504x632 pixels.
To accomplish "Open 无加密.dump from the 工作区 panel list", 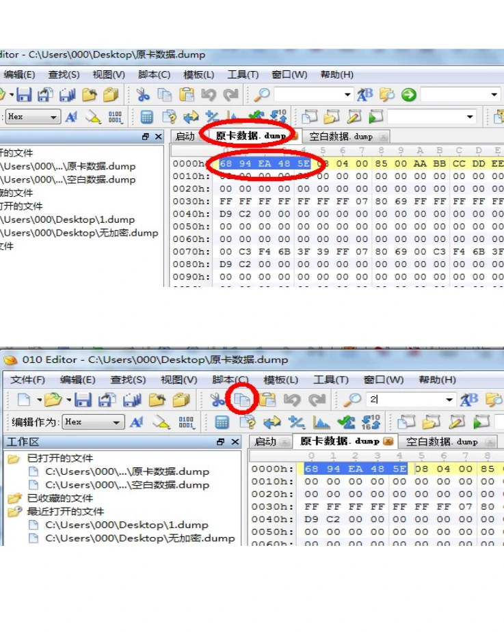I will coord(140,538).
